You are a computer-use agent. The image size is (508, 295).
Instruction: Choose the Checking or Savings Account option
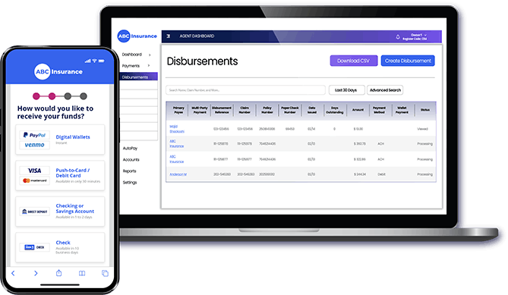point(60,212)
